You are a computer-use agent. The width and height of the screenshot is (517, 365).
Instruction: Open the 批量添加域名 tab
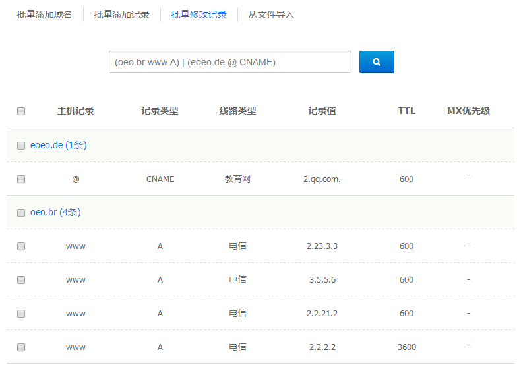45,14
